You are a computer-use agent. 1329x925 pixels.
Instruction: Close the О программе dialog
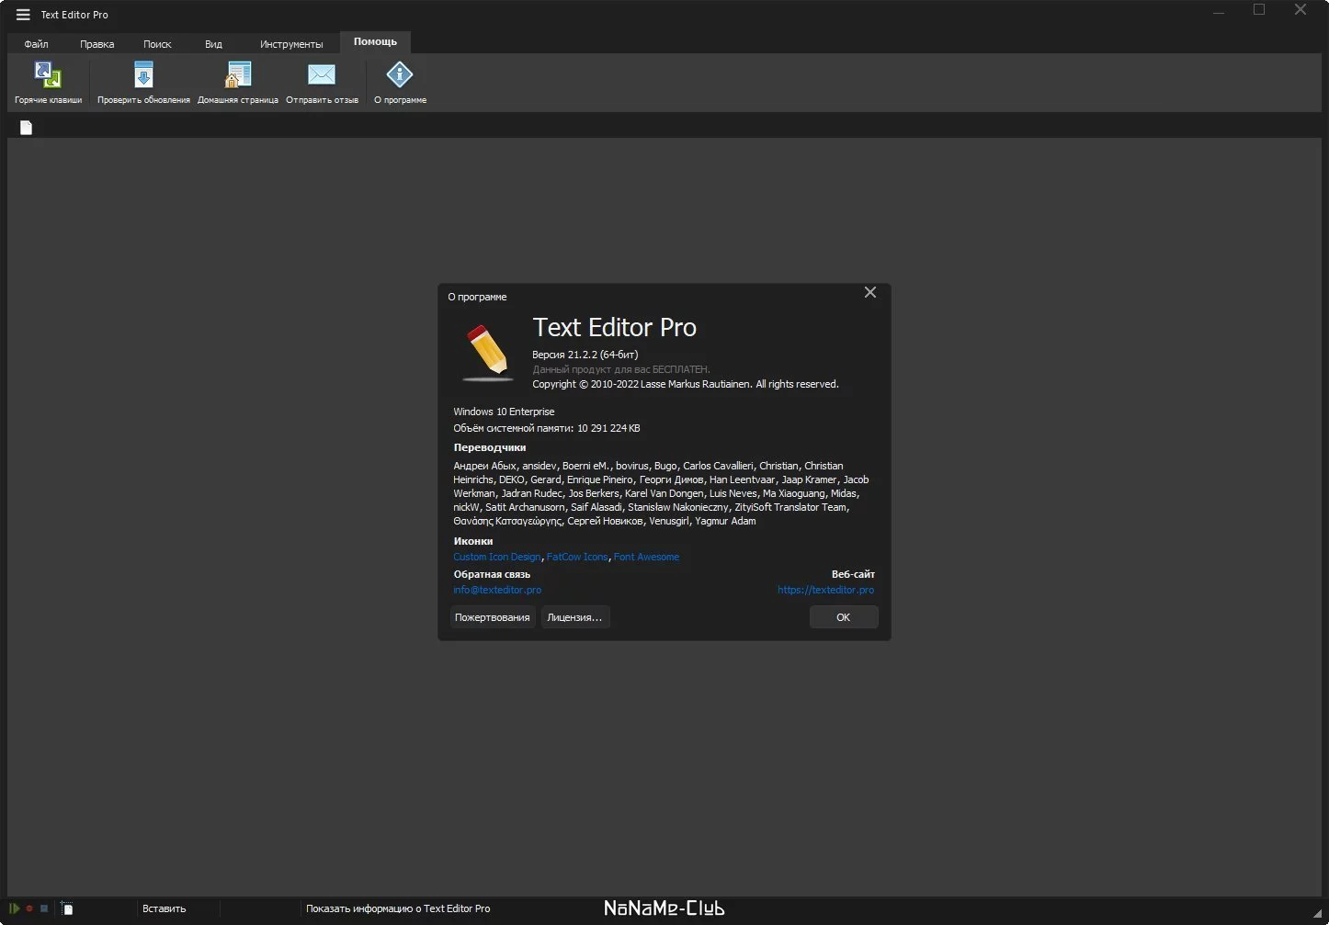tap(870, 292)
